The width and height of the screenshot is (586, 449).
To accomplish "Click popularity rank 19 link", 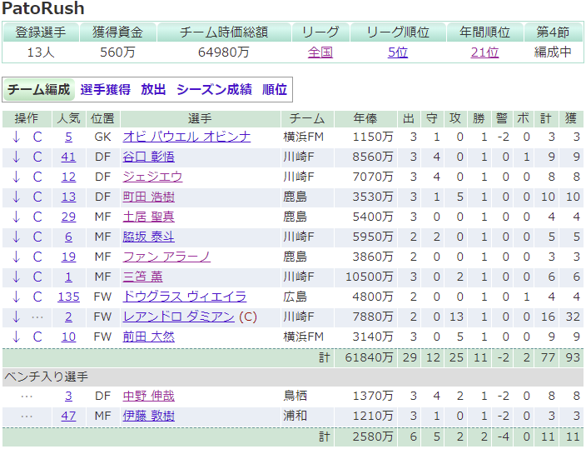I will pyautogui.click(x=68, y=257).
